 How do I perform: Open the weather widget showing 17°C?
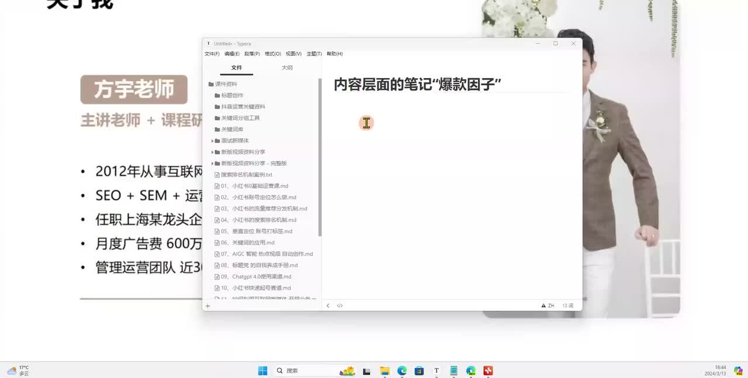pos(18,370)
